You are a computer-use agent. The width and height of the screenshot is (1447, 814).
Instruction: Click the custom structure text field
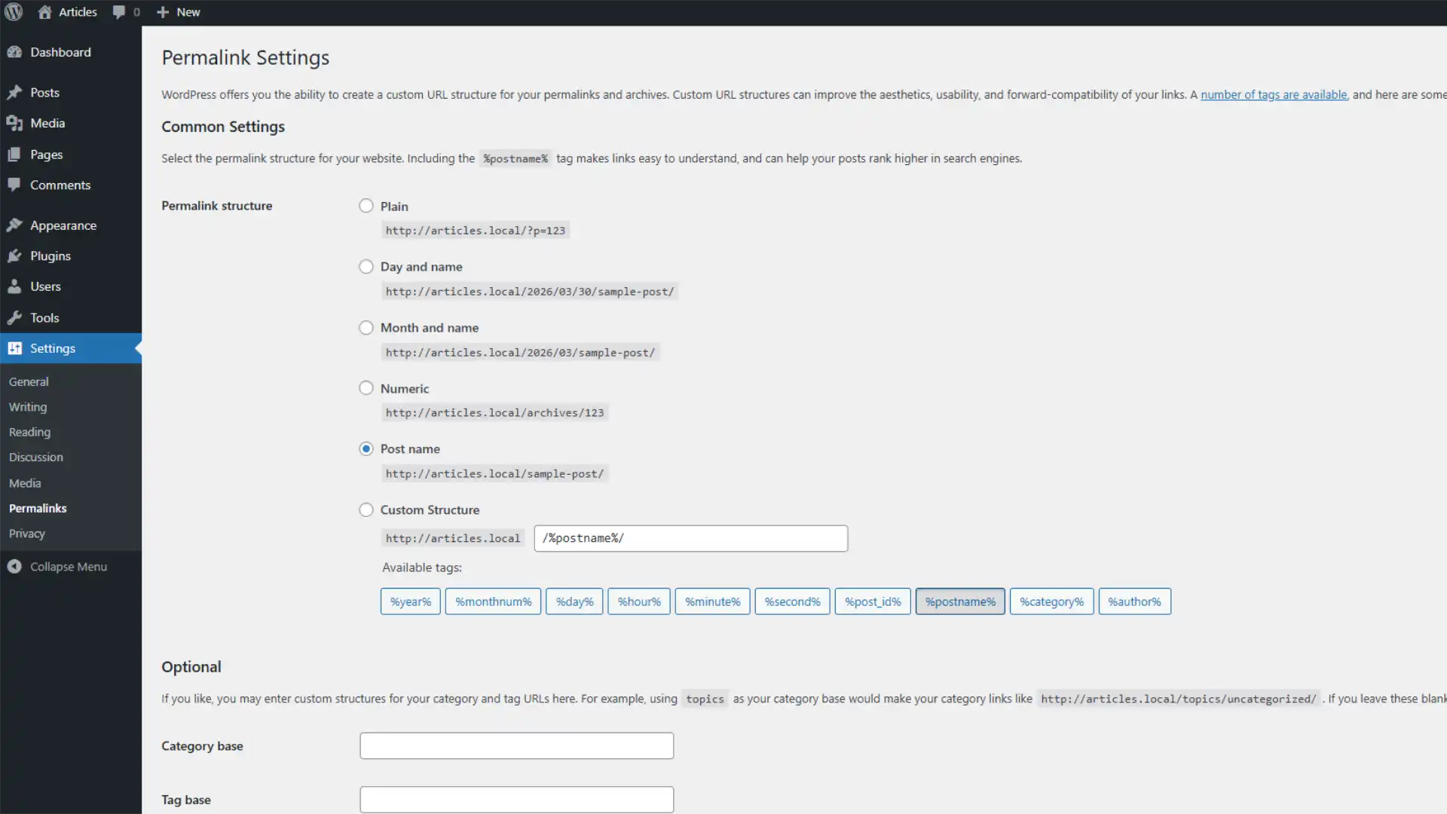click(691, 538)
